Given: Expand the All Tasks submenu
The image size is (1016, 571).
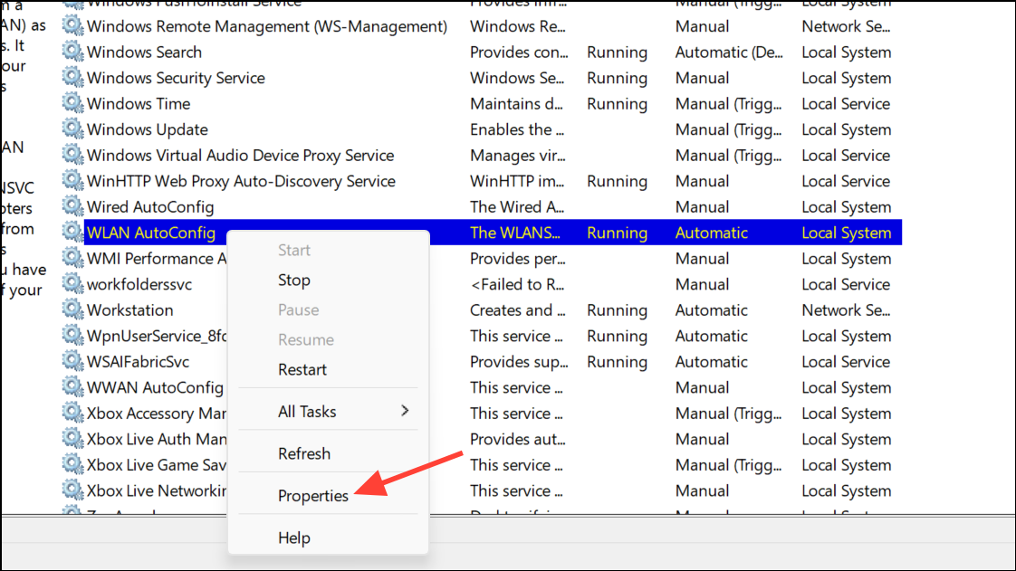Looking at the screenshot, I should (x=328, y=411).
